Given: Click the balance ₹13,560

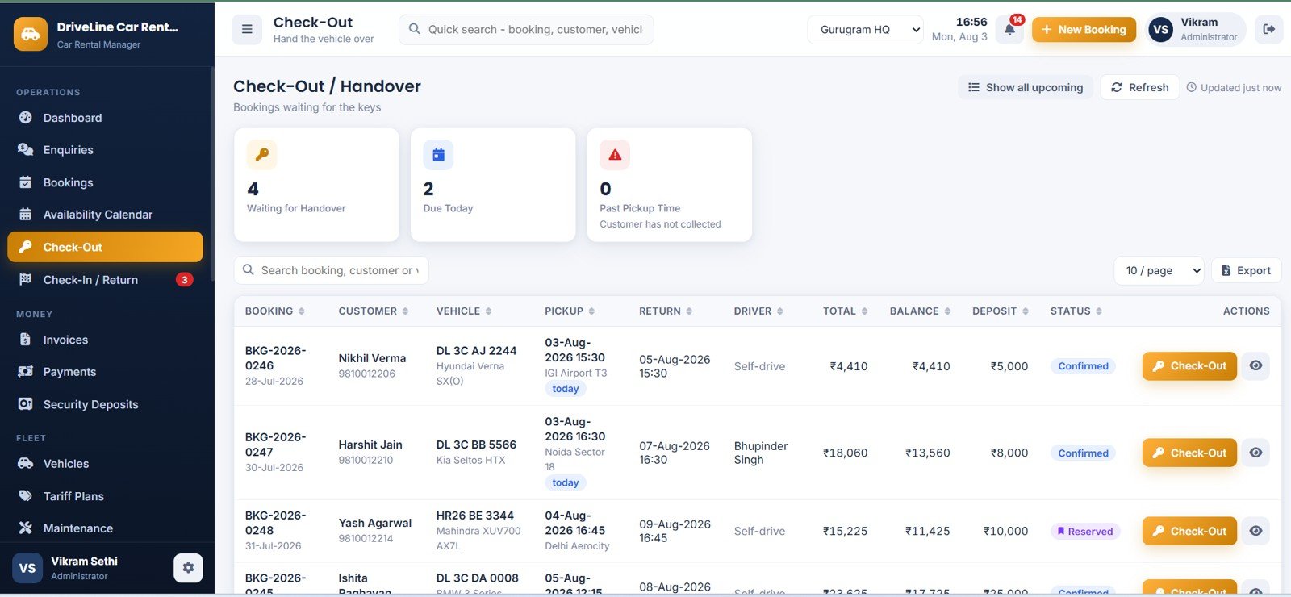Looking at the screenshot, I should click(x=927, y=453).
